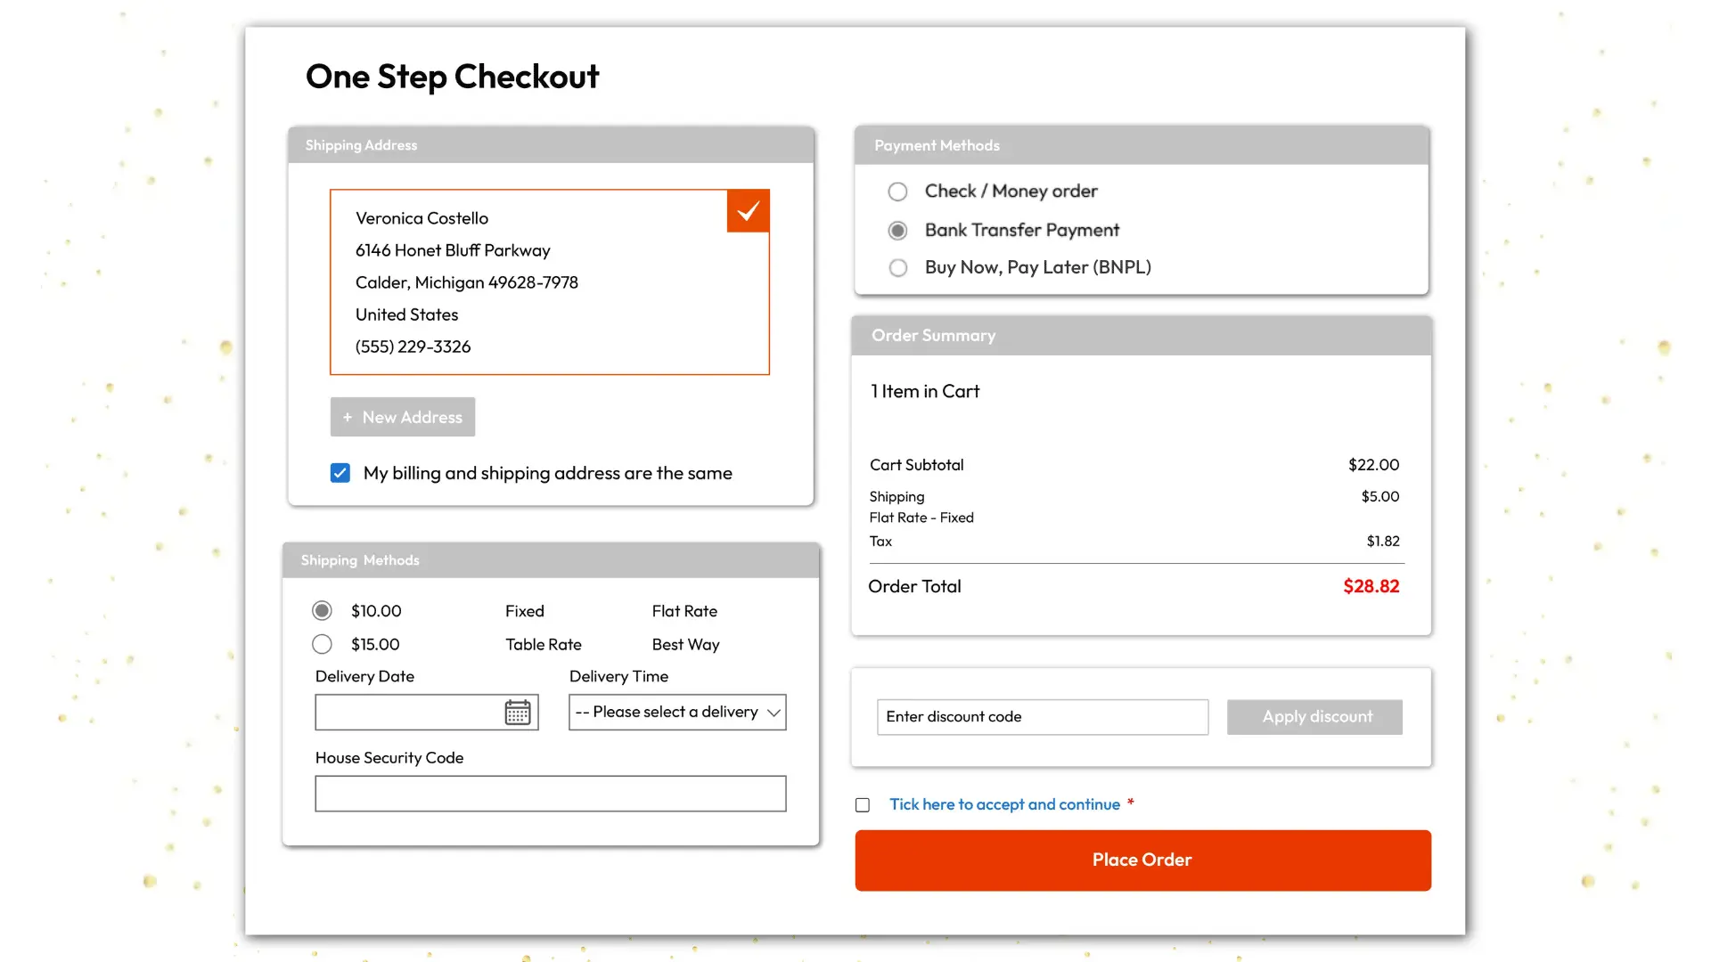The image size is (1711, 962).
Task: Click the Enter discount code field
Action: tap(1041, 716)
